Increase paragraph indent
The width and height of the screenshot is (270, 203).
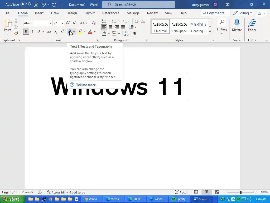pos(143,21)
